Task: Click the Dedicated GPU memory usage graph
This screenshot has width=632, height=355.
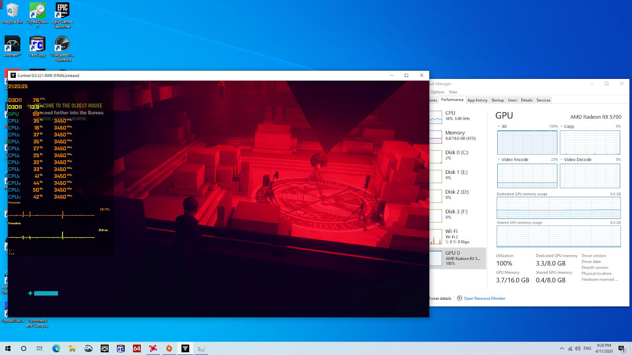Action: click(559, 208)
